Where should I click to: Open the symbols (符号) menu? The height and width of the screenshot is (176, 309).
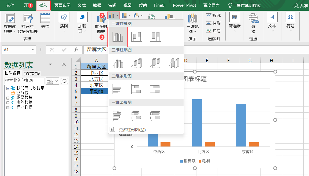coord(290,22)
